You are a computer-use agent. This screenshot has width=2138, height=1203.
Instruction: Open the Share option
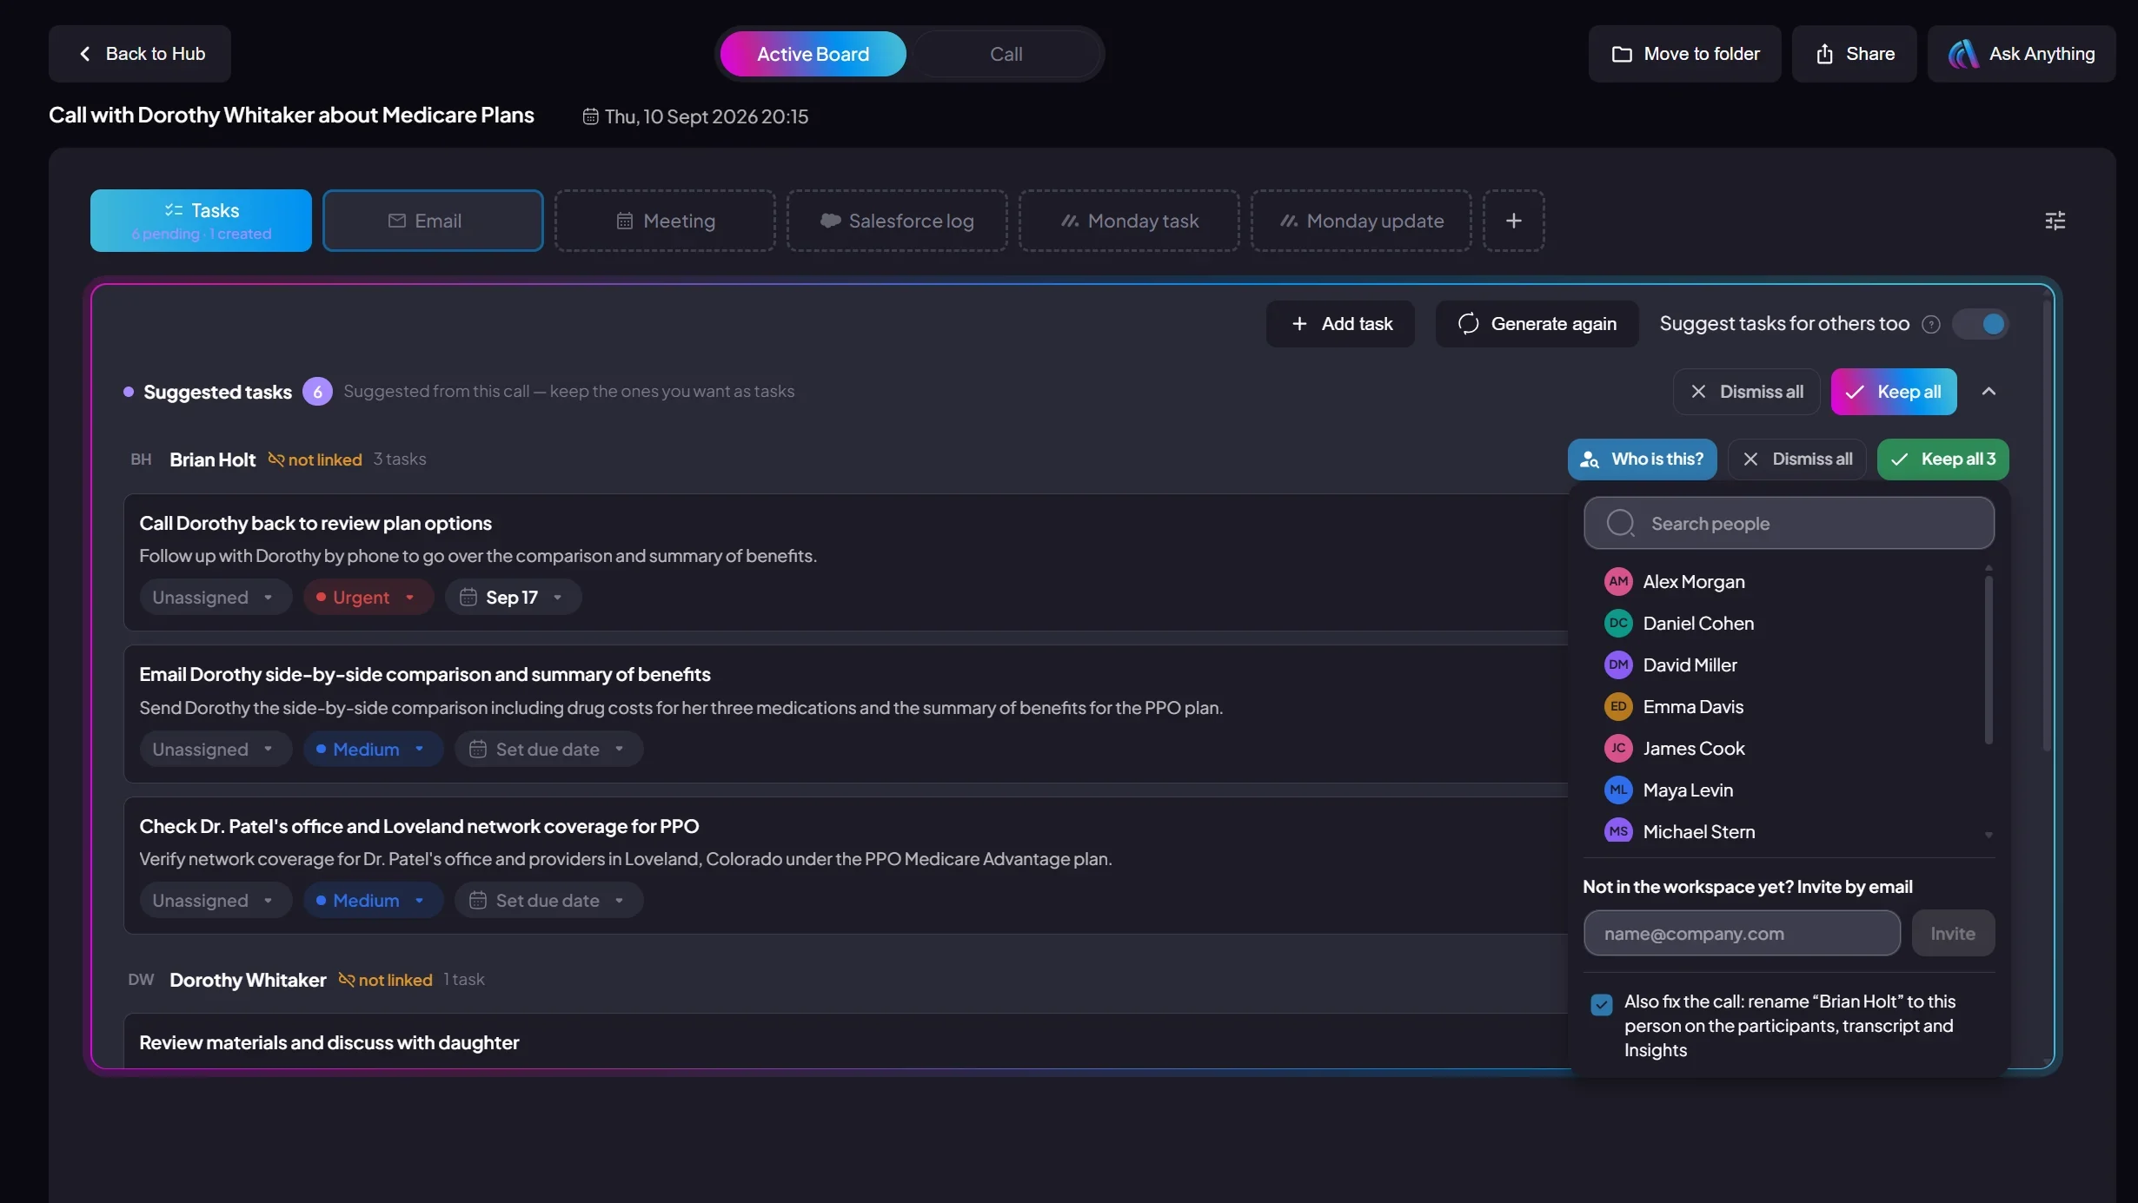pyautogui.click(x=1854, y=54)
